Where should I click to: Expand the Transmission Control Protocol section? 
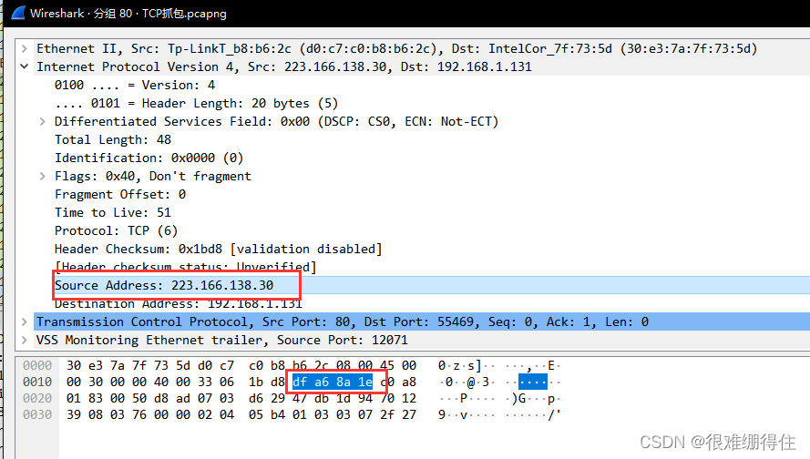[x=25, y=321]
